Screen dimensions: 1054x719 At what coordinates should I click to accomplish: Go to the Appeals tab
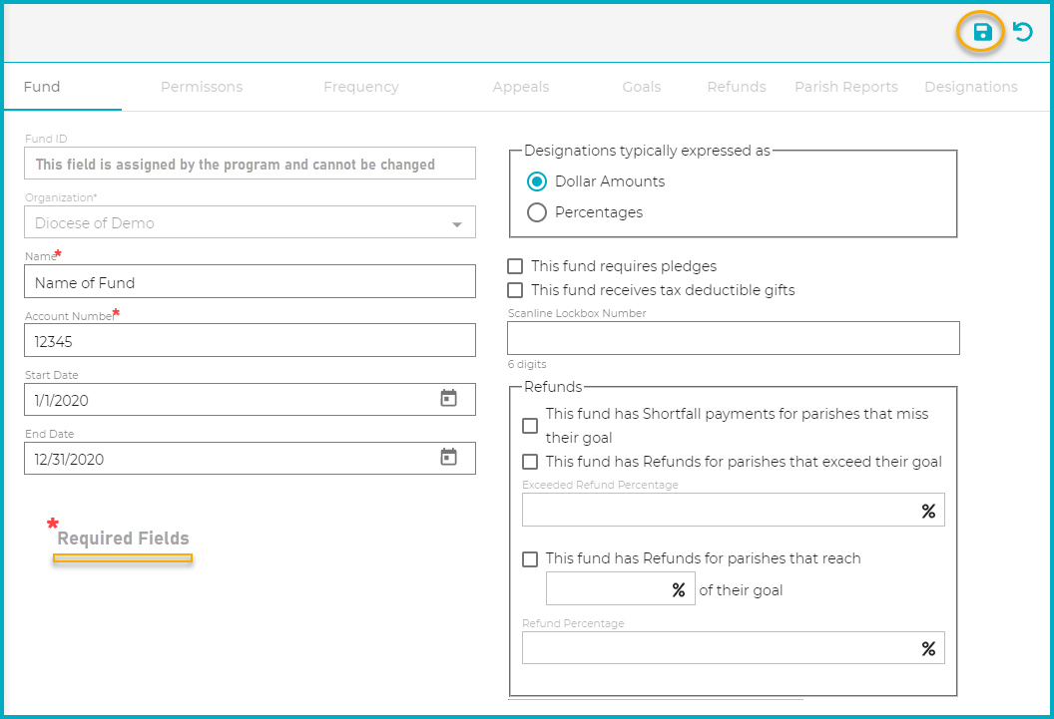tap(521, 87)
